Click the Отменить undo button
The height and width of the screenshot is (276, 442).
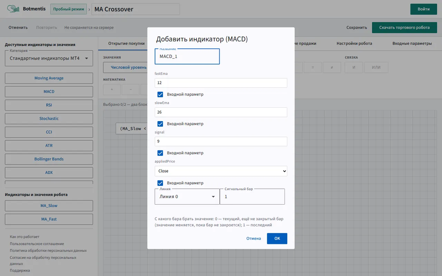pyautogui.click(x=18, y=28)
